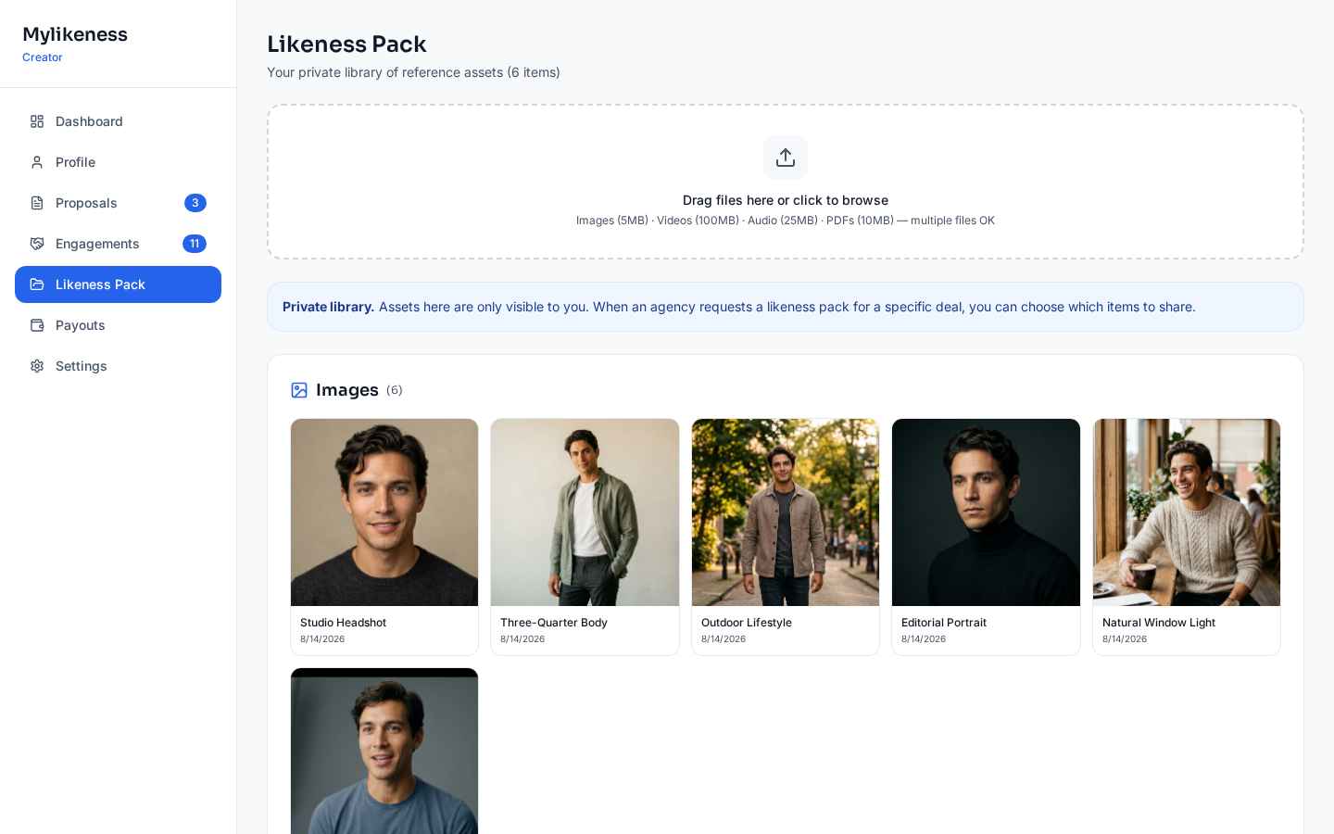Click the 'Editorial Portrait' caption
The image size is (1334, 834).
(x=944, y=623)
